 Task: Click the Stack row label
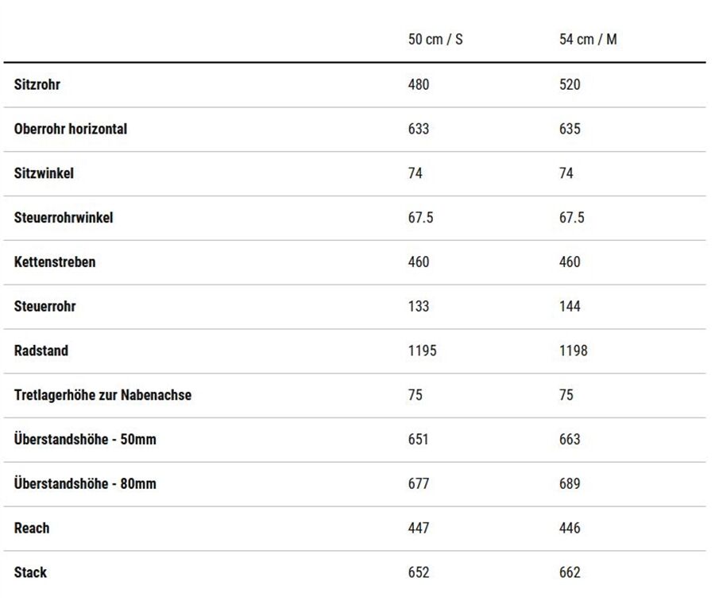30,572
